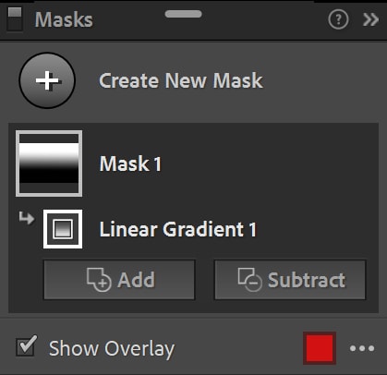Click the Add button for Mask 1
The width and height of the screenshot is (387, 375).
[119, 280]
